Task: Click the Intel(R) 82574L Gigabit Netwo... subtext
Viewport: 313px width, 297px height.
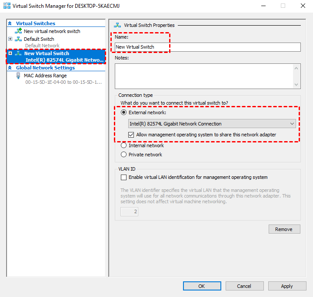Action: 64,60
